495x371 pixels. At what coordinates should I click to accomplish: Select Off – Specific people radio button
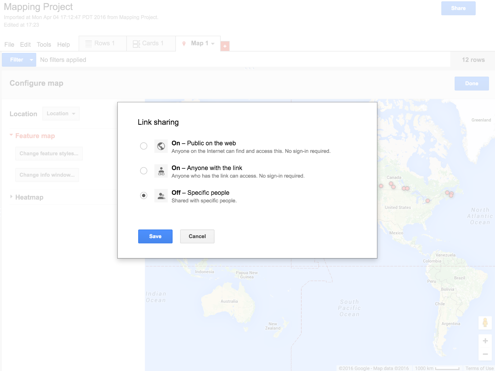[144, 195]
